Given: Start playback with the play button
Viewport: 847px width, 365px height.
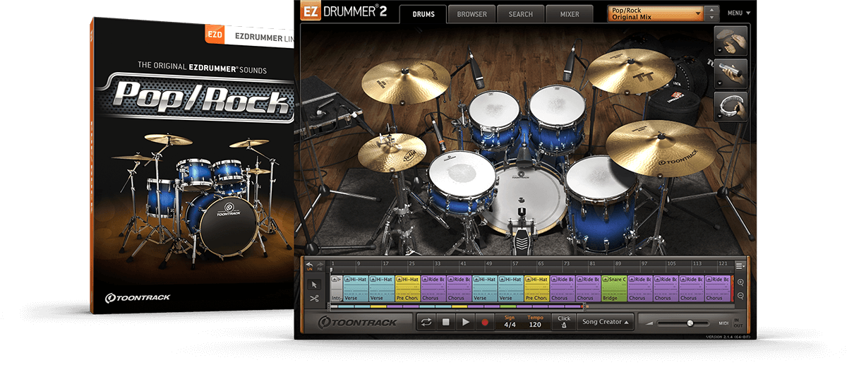Looking at the screenshot, I should click(x=464, y=322).
